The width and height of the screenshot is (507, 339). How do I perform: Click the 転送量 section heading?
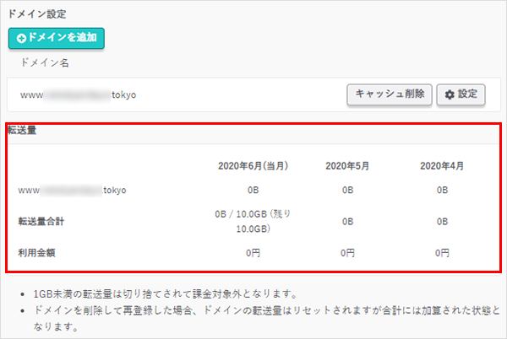[x=21, y=131]
